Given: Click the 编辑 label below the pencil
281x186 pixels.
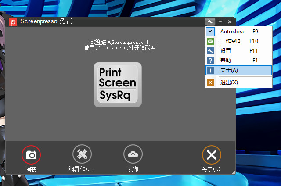Looking at the screenshot, I should [x=82, y=169].
